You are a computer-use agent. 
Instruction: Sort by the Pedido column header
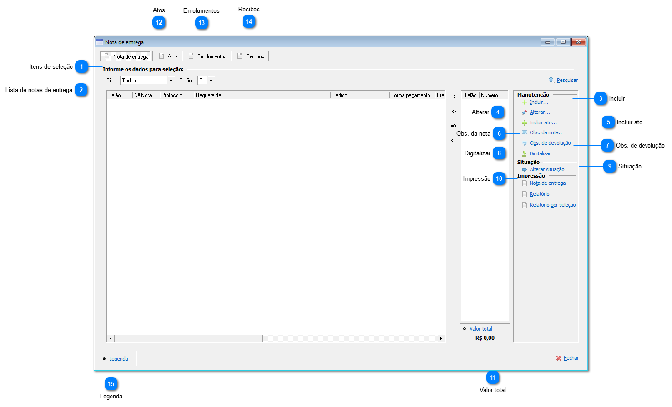(x=360, y=95)
